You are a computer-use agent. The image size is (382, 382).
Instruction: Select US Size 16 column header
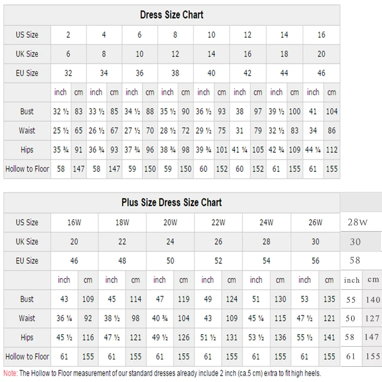(321, 35)
